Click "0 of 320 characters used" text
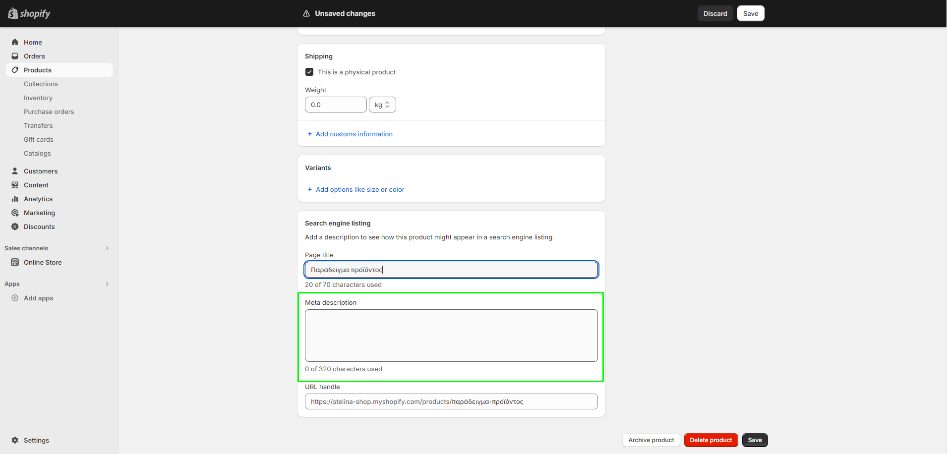The height and width of the screenshot is (454, 947). 344,369
